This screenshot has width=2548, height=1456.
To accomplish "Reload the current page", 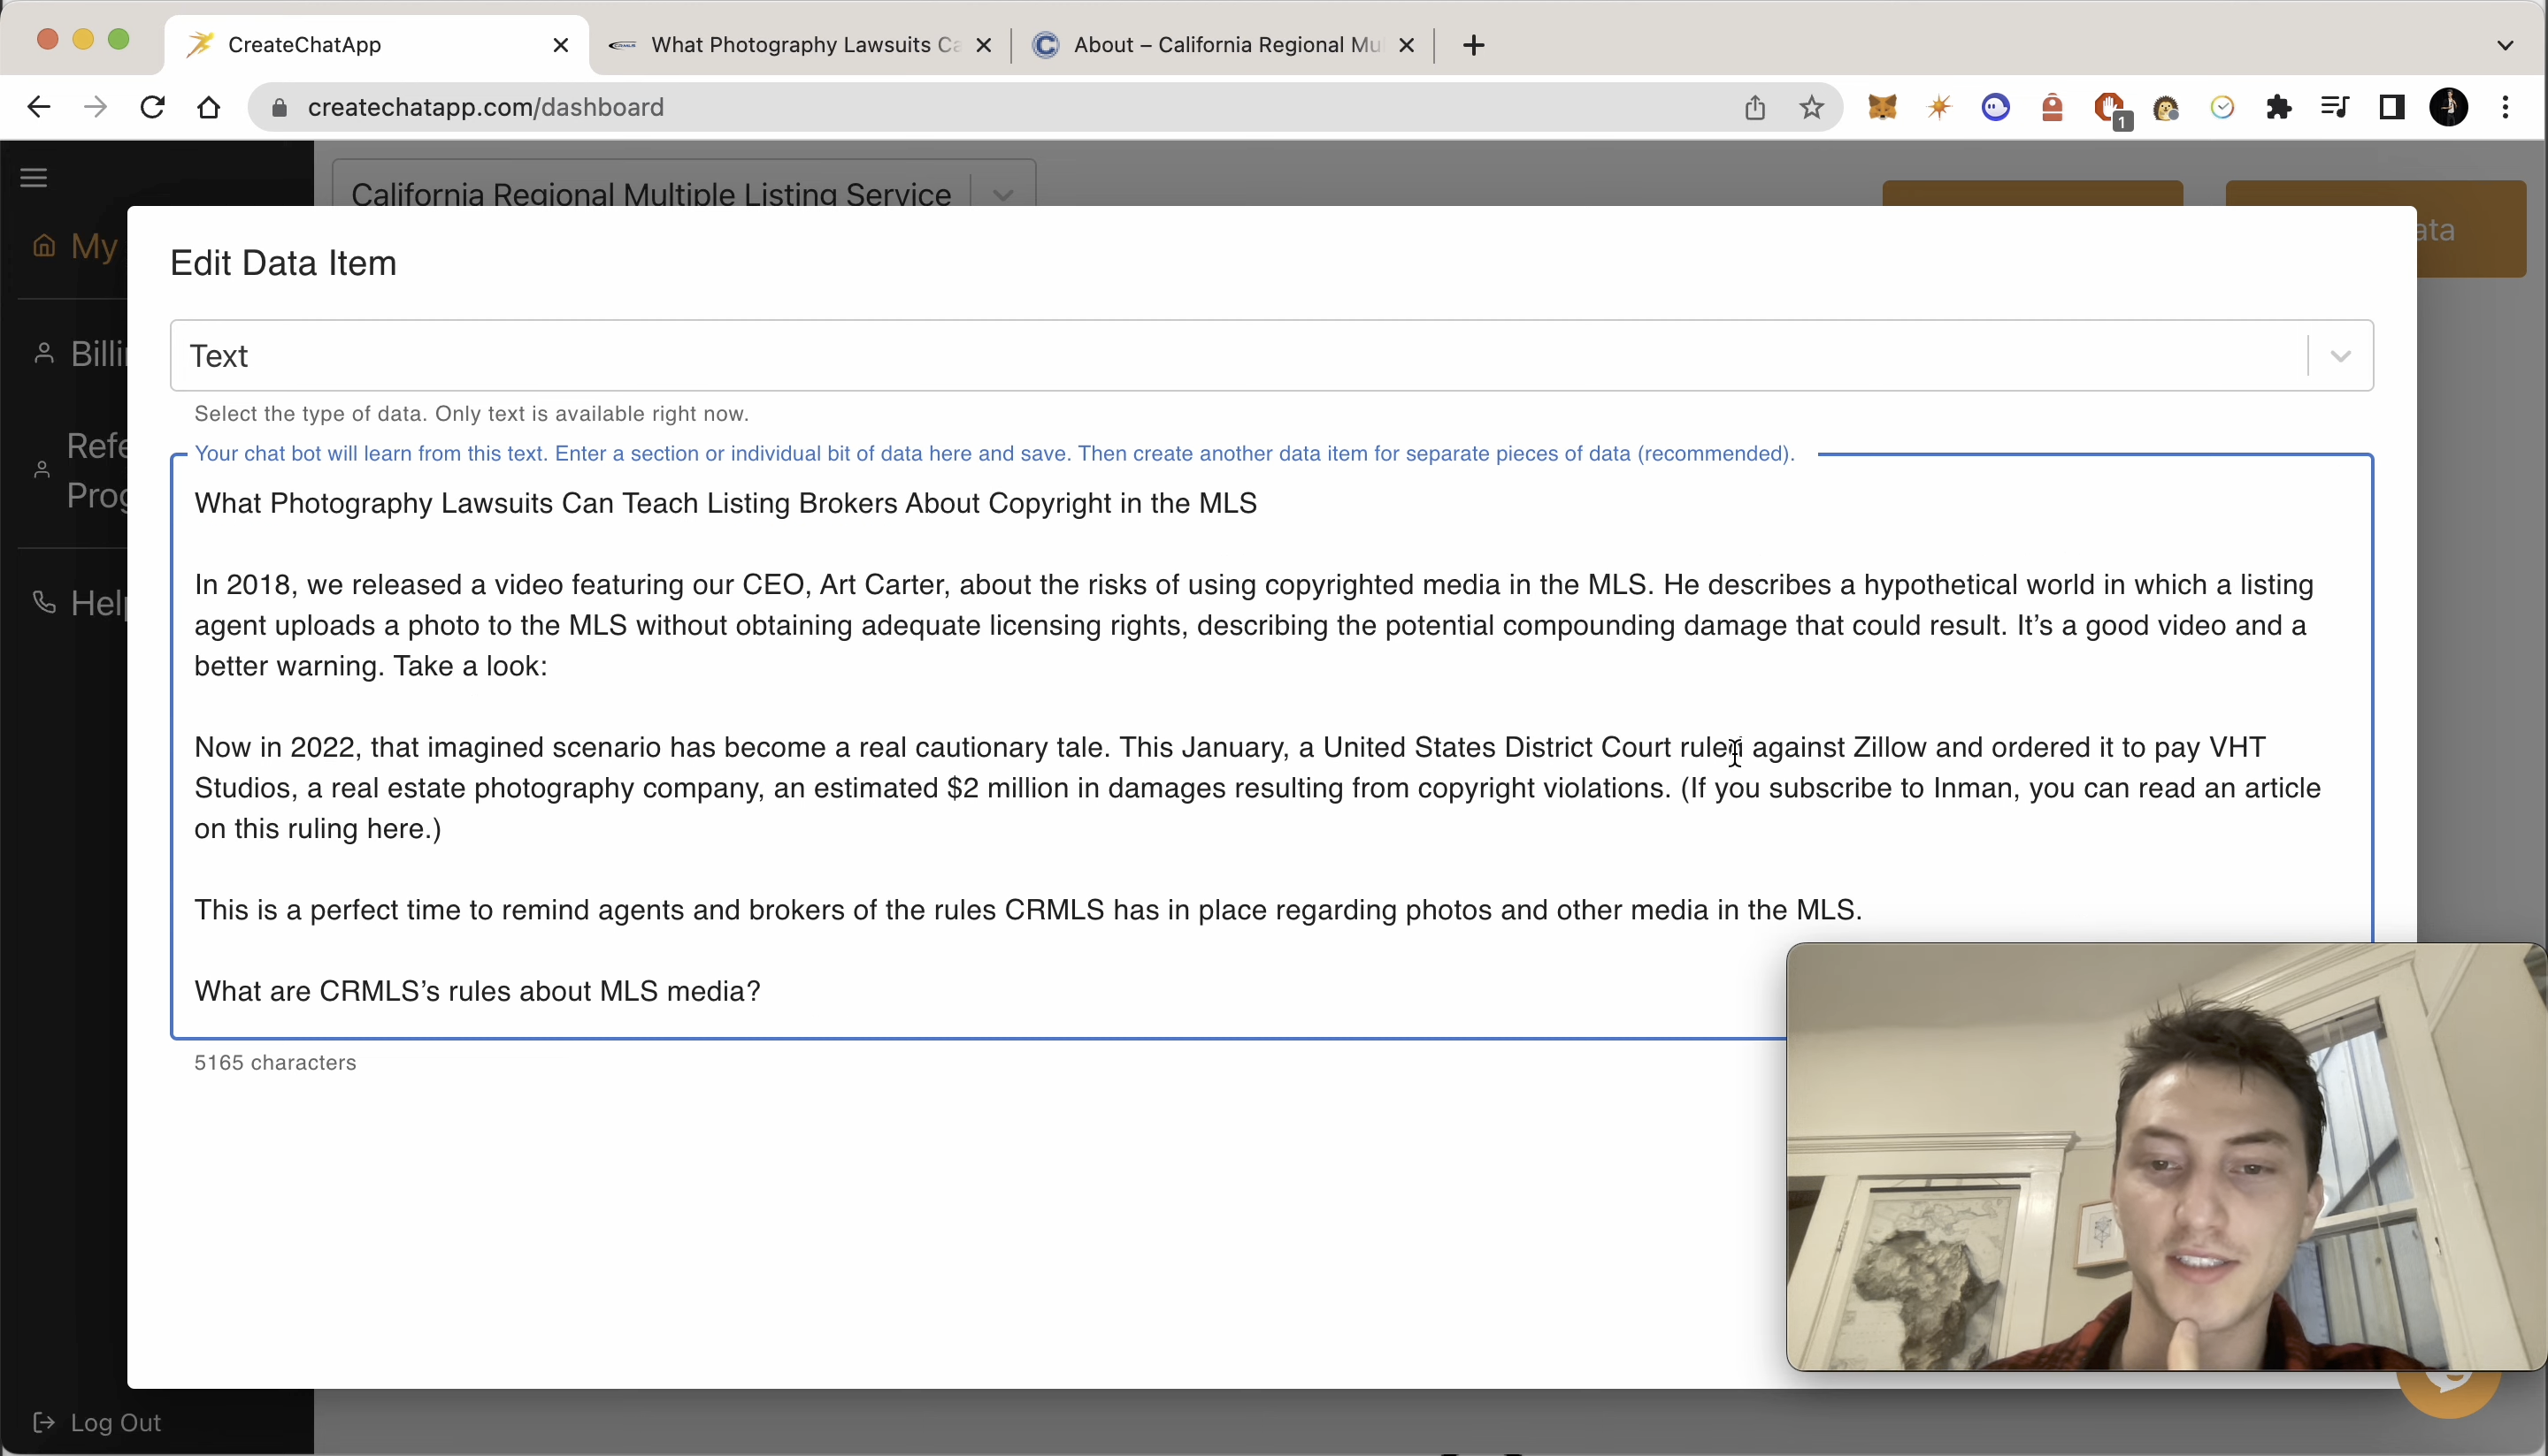I will pos(152,107).
